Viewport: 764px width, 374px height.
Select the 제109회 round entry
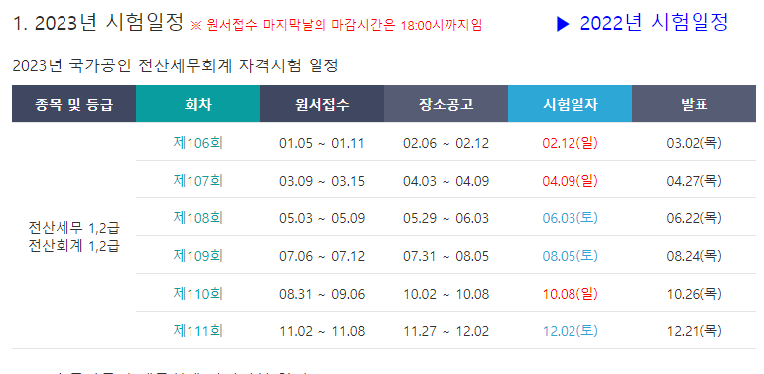pyautogui.click(x=197, y=256)
